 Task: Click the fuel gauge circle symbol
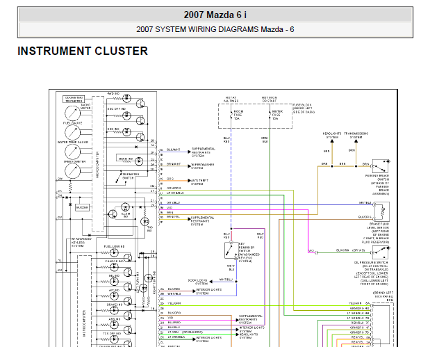pos(72,132)
